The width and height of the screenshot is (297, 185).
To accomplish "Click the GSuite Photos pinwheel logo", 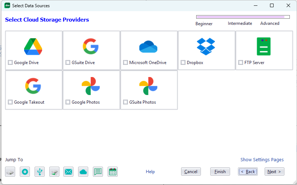I will pyautogui.click(x=148, y=86).
